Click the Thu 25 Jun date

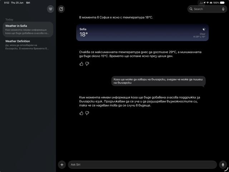[17, 3]
